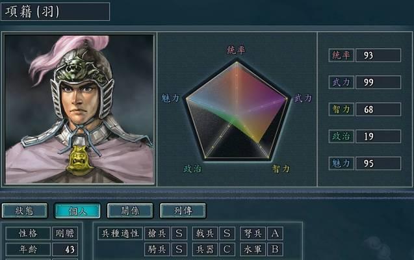Open the 列傳 biography tab

point(183,211)
